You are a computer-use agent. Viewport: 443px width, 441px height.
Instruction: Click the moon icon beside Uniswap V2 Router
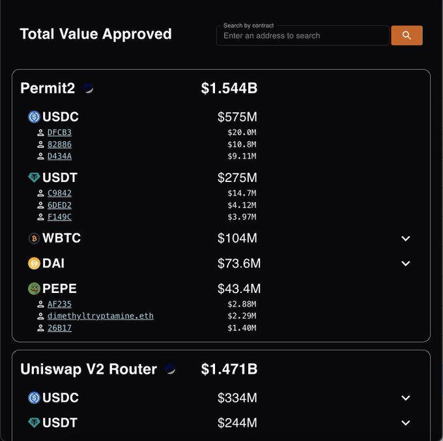(x=170, y=369)
